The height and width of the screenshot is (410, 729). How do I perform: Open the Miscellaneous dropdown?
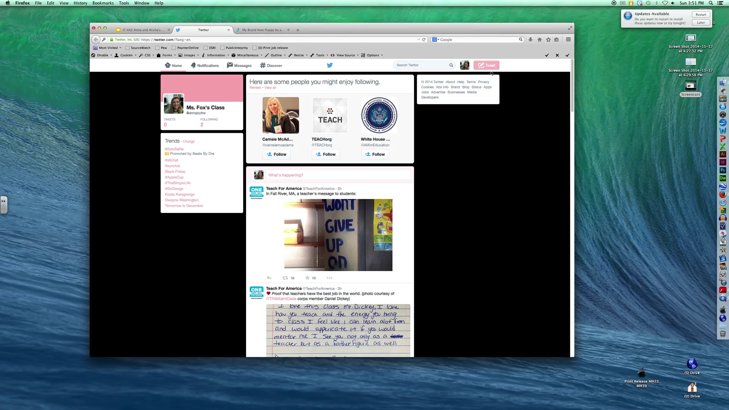click(x=247, y=55)
